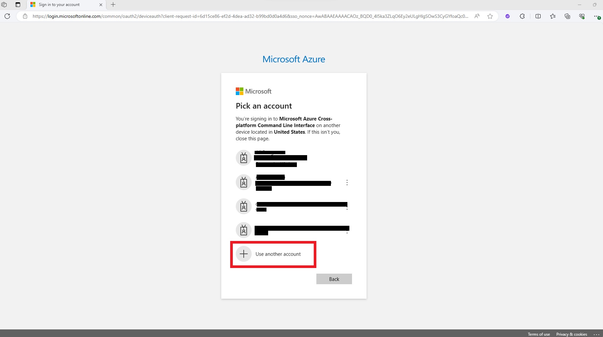This screenshot has width=603, height=337.
Task: Select the first redacted account tile
Action: coord(294,158)
